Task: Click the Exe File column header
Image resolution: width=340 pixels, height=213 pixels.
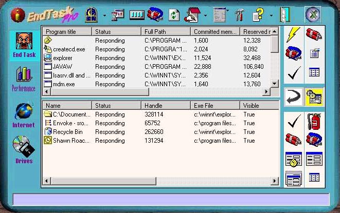Action: point(215,105)
